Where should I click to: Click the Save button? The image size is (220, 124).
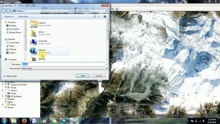point(83,76)
